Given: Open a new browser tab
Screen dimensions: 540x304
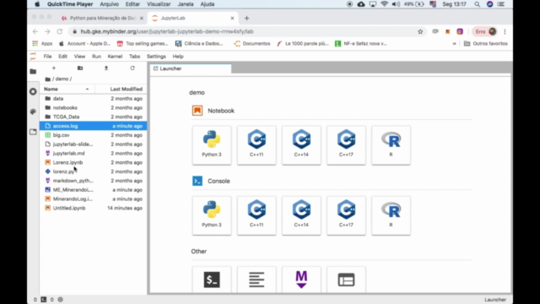Looking at the screenshot, I should (x=246, y=18).
